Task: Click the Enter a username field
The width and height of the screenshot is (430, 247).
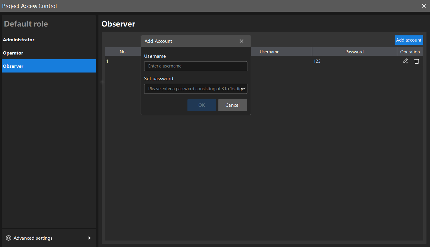Action: pyautogui.click(x=196, y=66)
